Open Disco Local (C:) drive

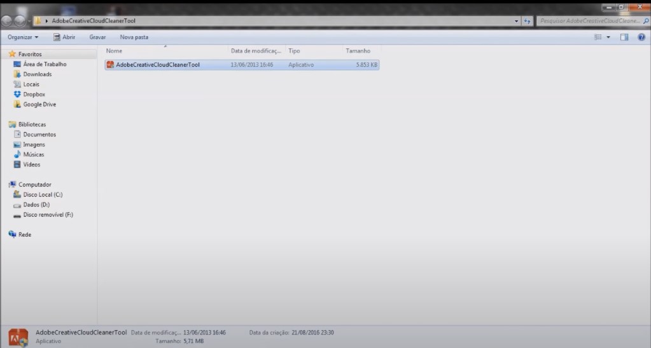pos(43,194)
